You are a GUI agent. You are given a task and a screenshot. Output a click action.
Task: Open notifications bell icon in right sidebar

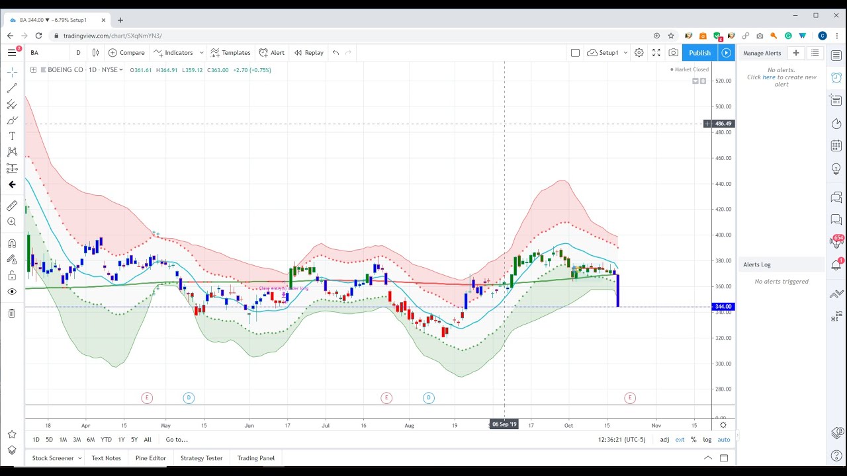[836, 265]
